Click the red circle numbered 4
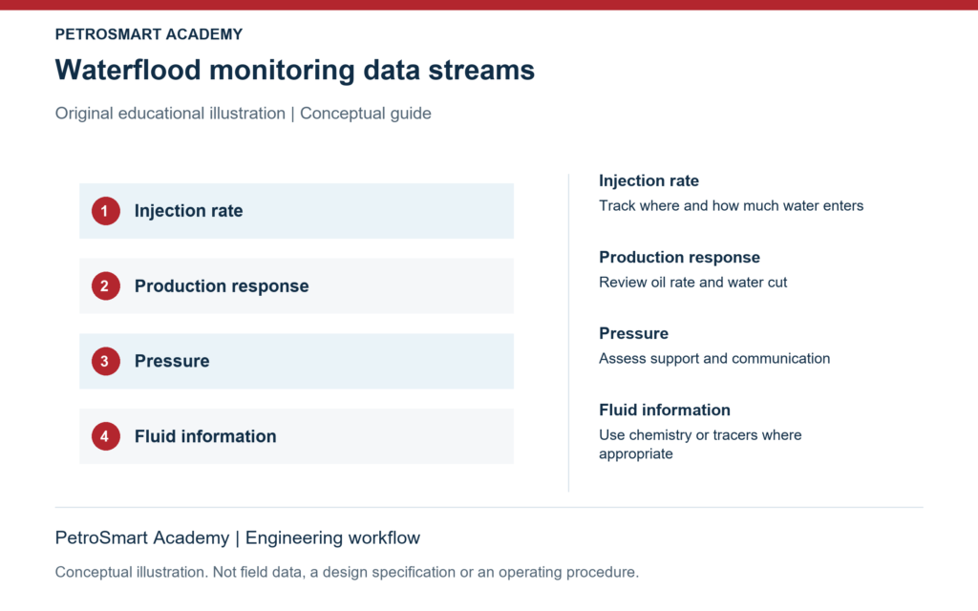 pos(105,435)
